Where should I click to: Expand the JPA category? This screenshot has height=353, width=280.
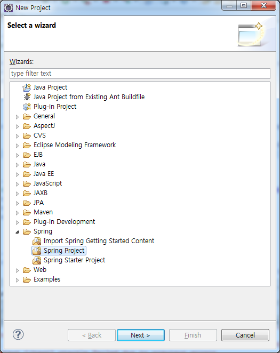(x=17, y=203)
